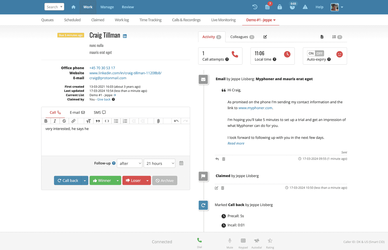Switch to the Colleagues tab
Image resolution: width=388 pixels, height=250 pixels.
242,37
